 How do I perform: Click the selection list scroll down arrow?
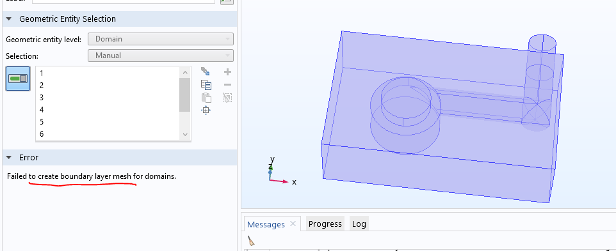[186, 134]
